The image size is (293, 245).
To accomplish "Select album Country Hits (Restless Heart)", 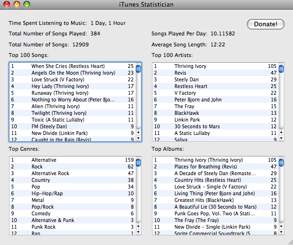I will pyautogui.click(x=216, y=180).
